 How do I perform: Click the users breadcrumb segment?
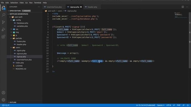click(x=60, y=11)
